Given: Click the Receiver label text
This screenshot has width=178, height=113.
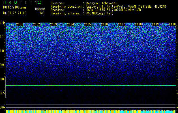Looking at the screenshot, I should click(57, 10).
